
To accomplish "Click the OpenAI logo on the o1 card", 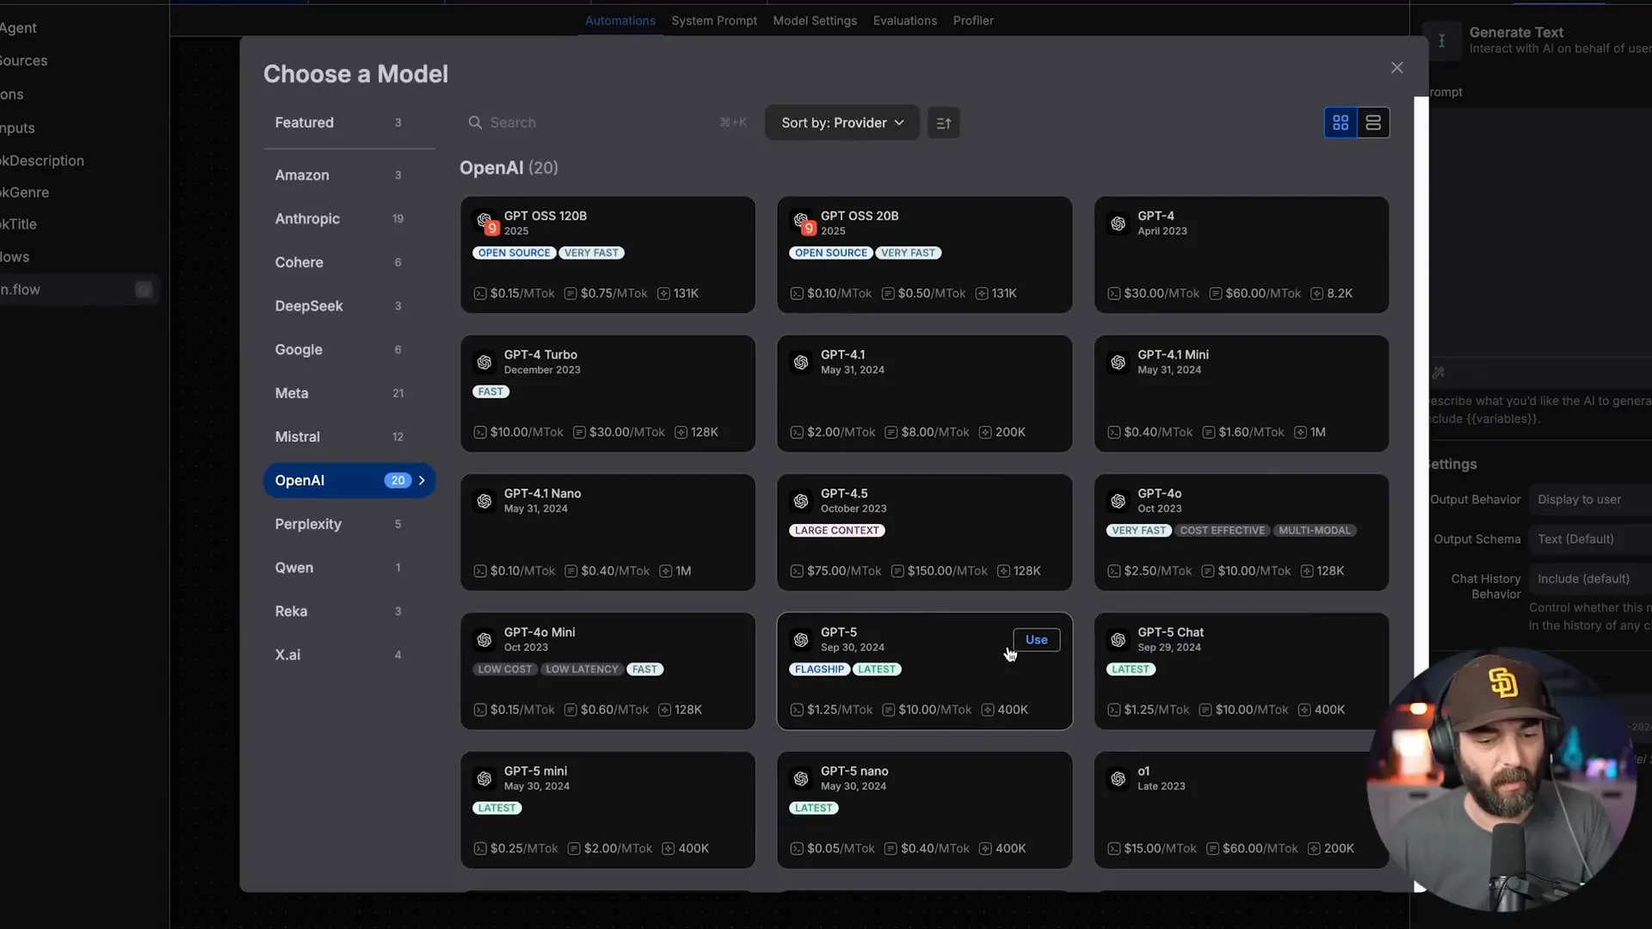I will (1118, 778).
